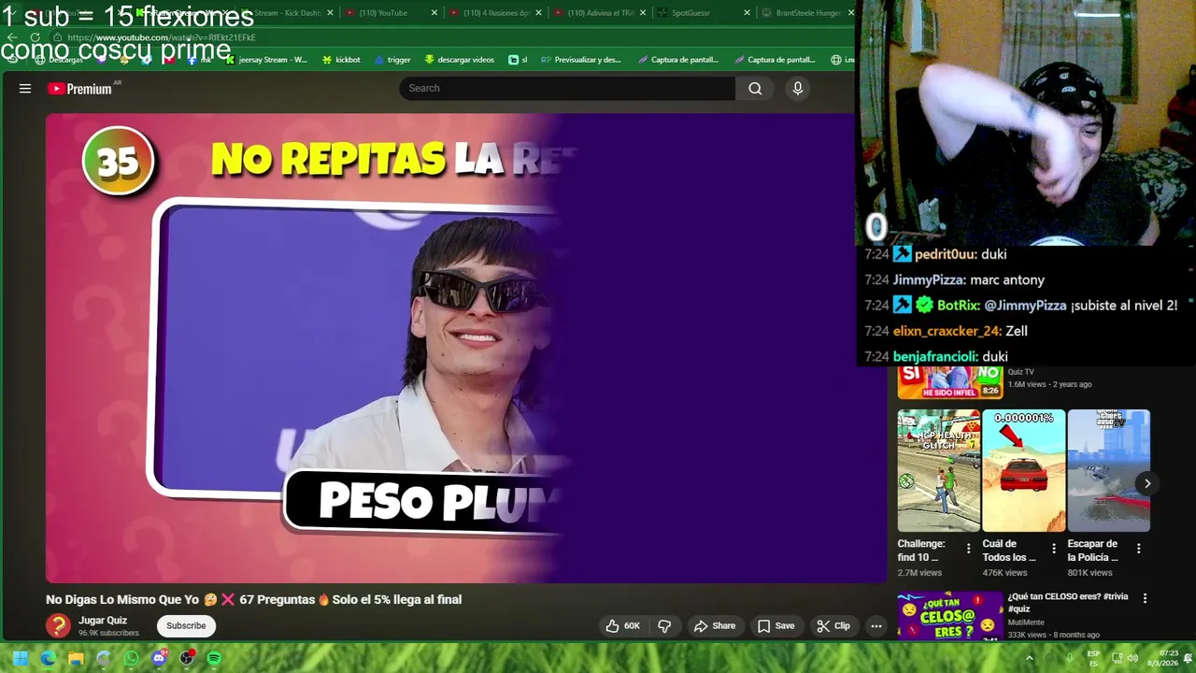This screenshot has width=1196, height=673.
Task: Save the video to a playlist
Action: point(776,626)
